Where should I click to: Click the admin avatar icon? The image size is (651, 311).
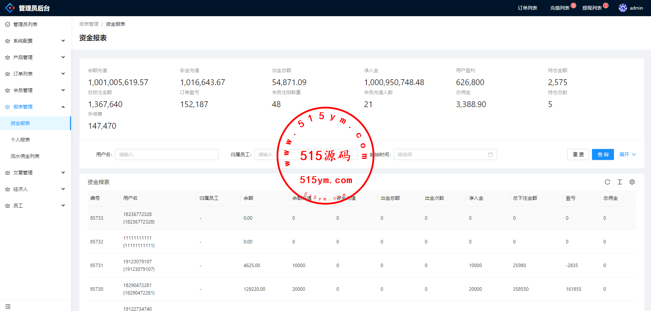623,8
